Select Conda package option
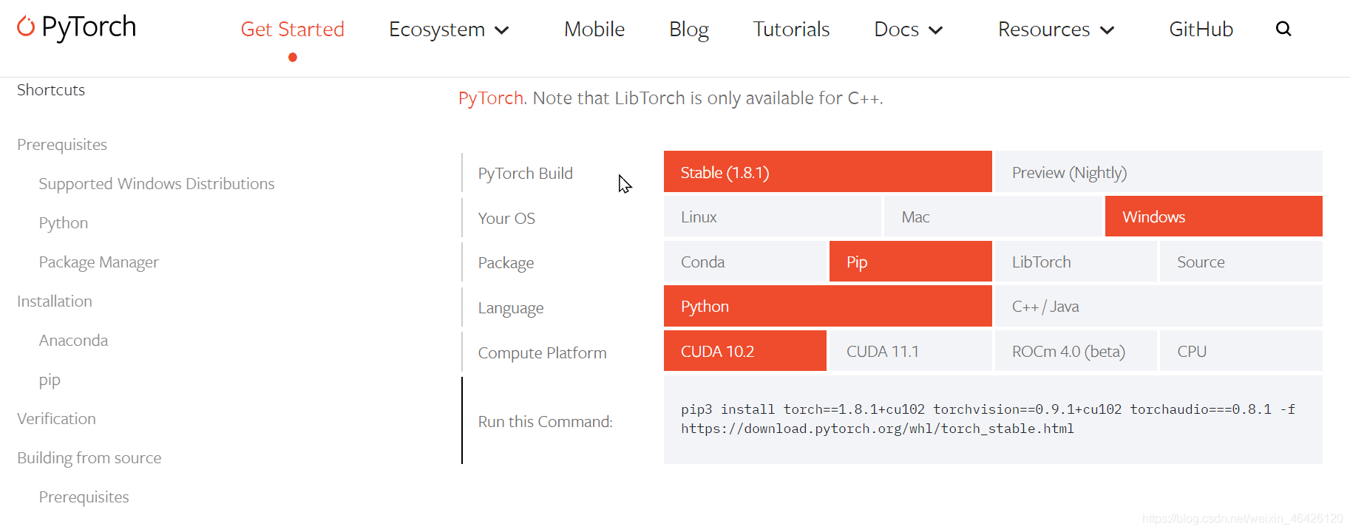This screenshot has height=532, width=1350. 744,262
